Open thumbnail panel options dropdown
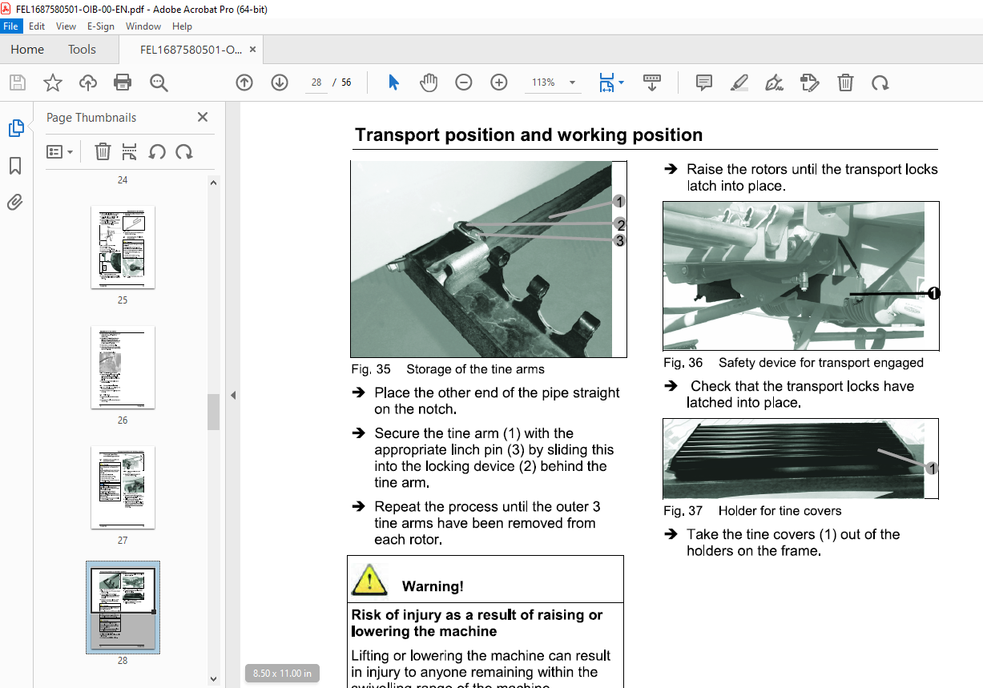The width and height of the screenshot is (983, 688). pyautogui.click(x=59, y=151)
